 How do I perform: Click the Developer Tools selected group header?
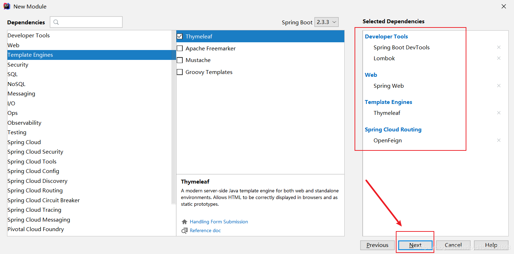coord(386,36)
